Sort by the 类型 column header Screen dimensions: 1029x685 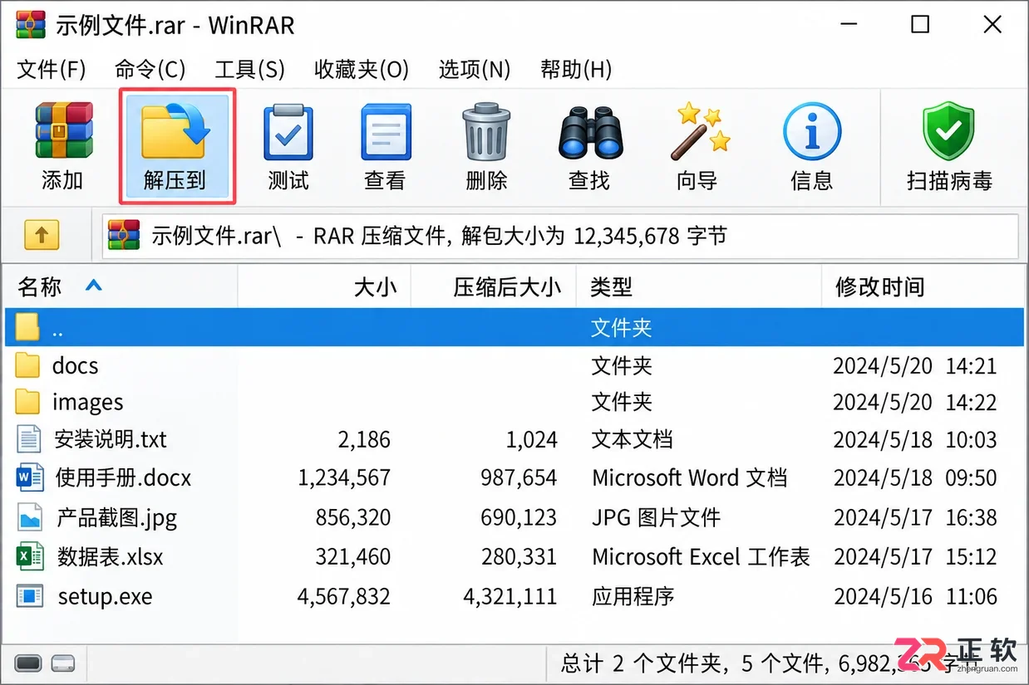coord(699,286)
